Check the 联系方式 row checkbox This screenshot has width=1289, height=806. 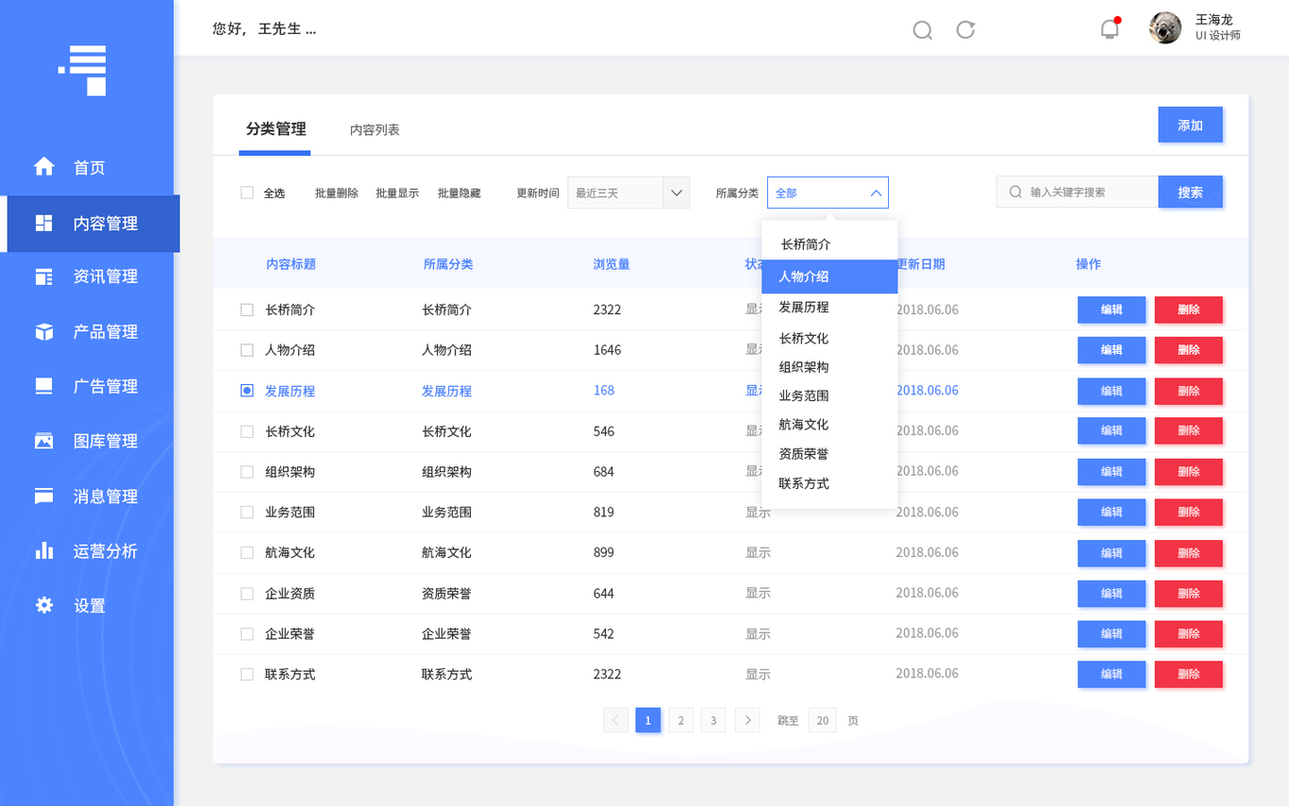(x=247, y=675)
